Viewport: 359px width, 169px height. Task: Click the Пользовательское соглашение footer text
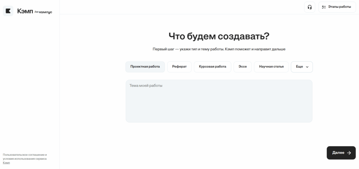coord(25,155)
